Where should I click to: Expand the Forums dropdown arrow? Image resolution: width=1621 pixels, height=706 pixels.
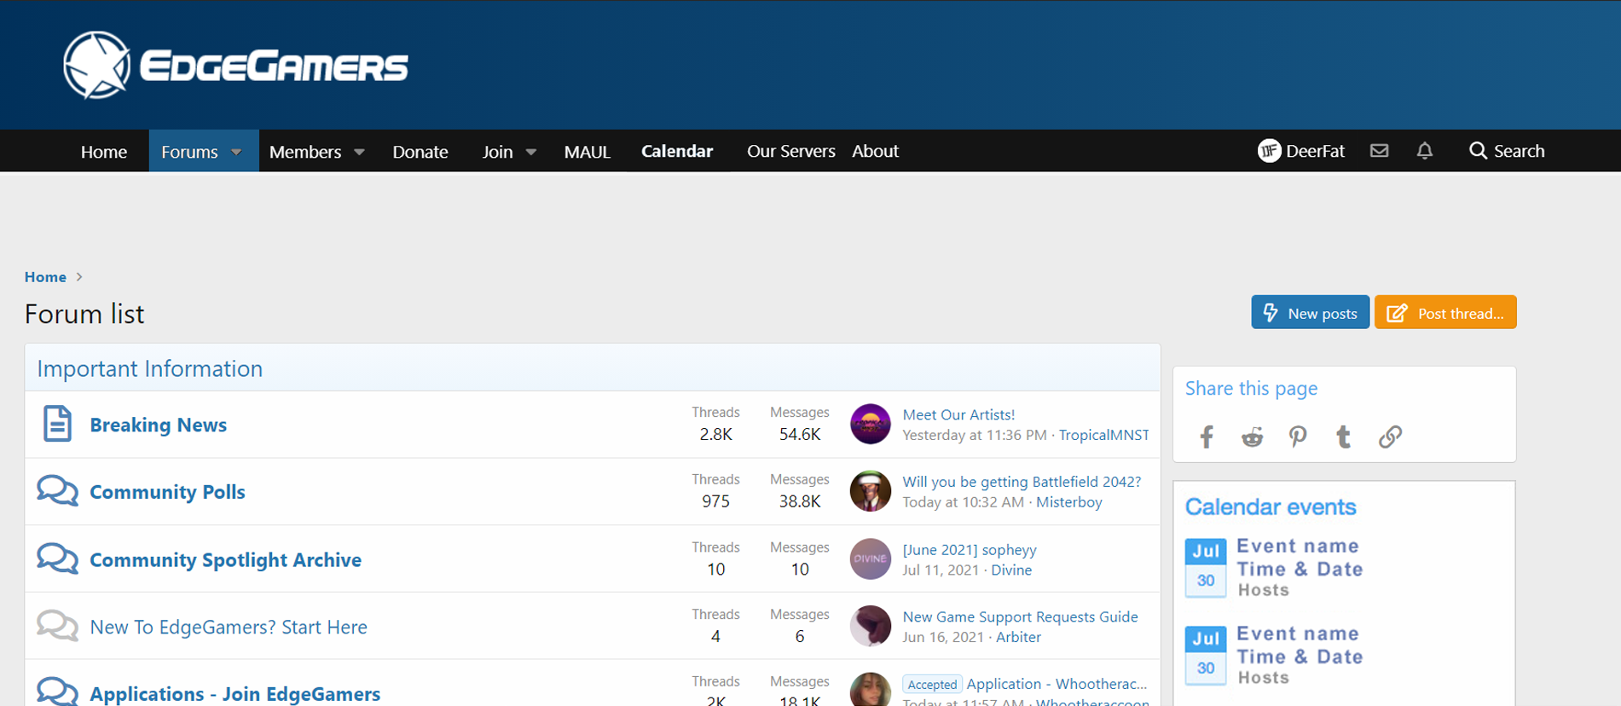(236, 152)
